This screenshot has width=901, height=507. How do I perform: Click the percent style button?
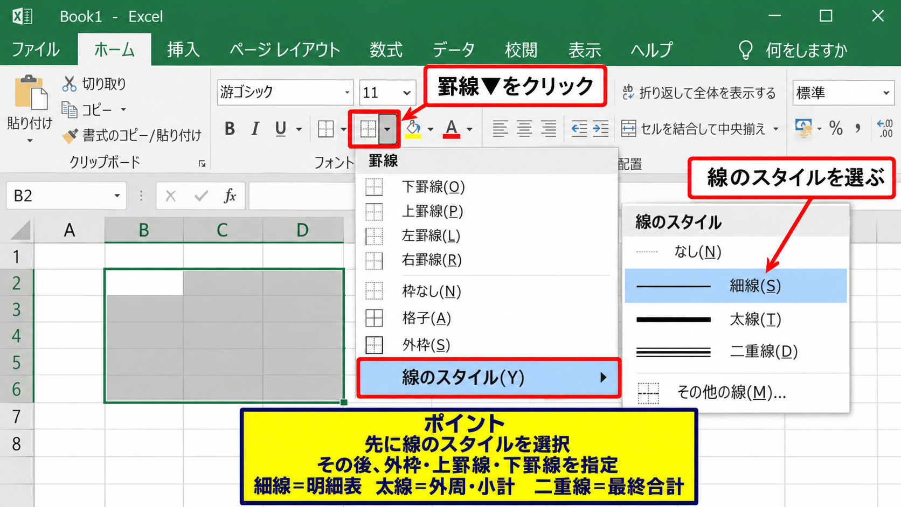pyautogui.click(x=836, y=128)
